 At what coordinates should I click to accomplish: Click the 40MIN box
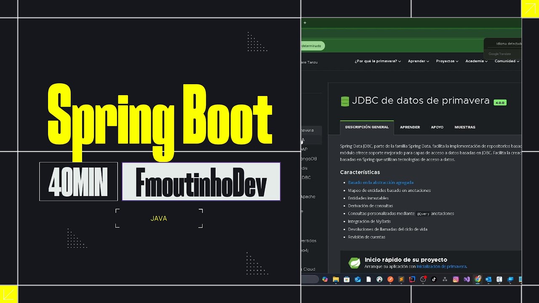(78, 181)
